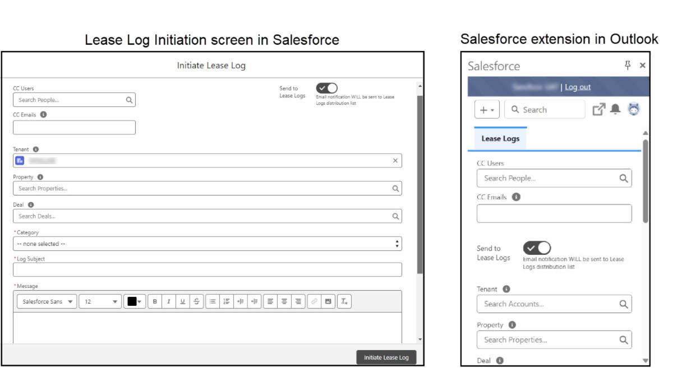
Task: Apply italic formatting in the Message toolbar
Action: coord(168,301)
